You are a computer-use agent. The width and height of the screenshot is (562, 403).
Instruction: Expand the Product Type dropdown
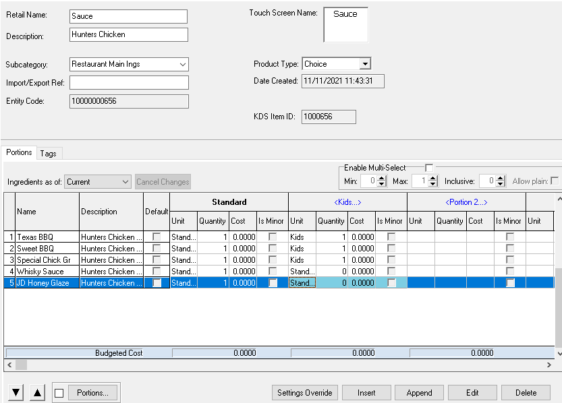(x=365, y=64)
